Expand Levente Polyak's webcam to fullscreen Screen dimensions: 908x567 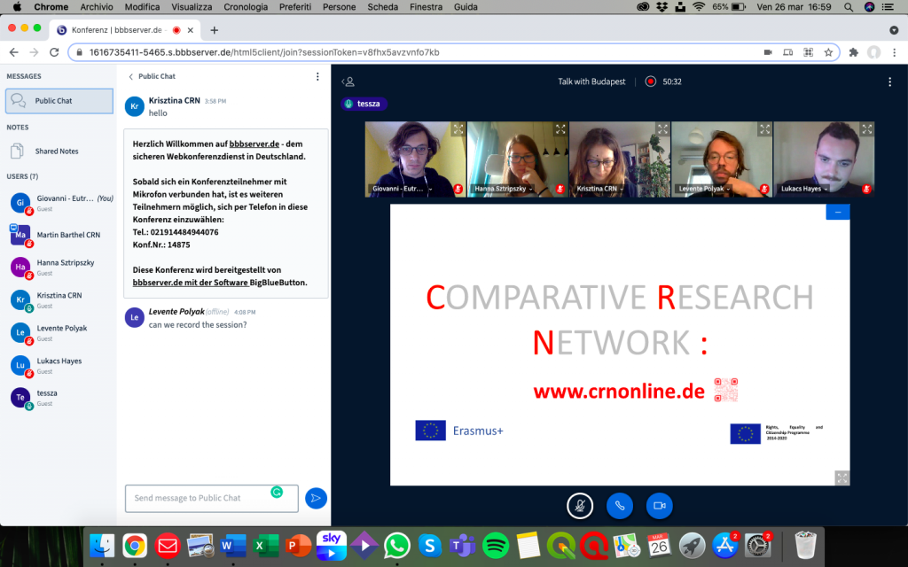coord(765,129)
